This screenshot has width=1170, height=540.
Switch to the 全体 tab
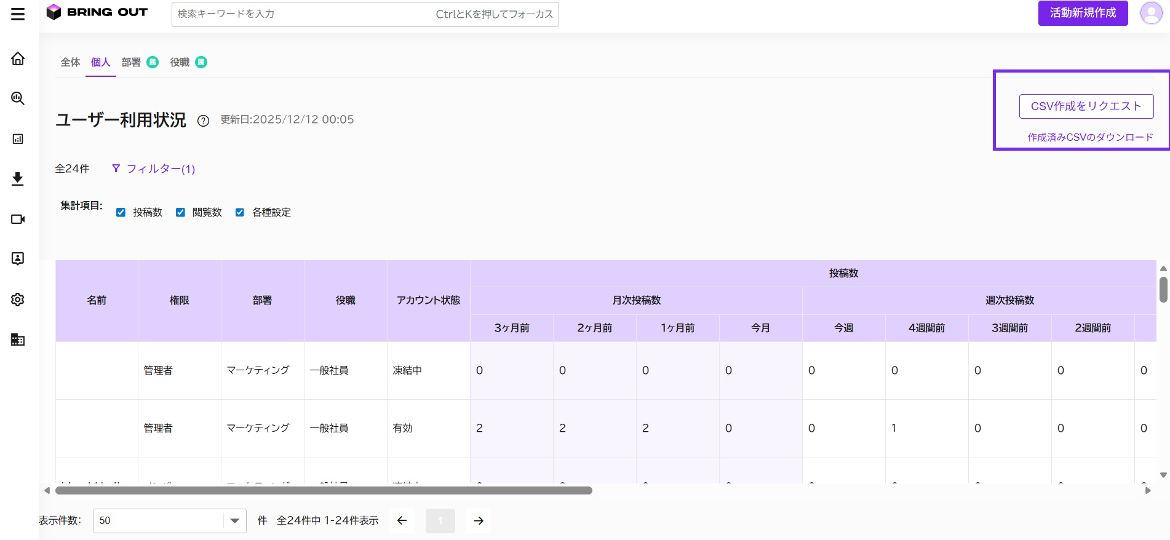[70, 62]
